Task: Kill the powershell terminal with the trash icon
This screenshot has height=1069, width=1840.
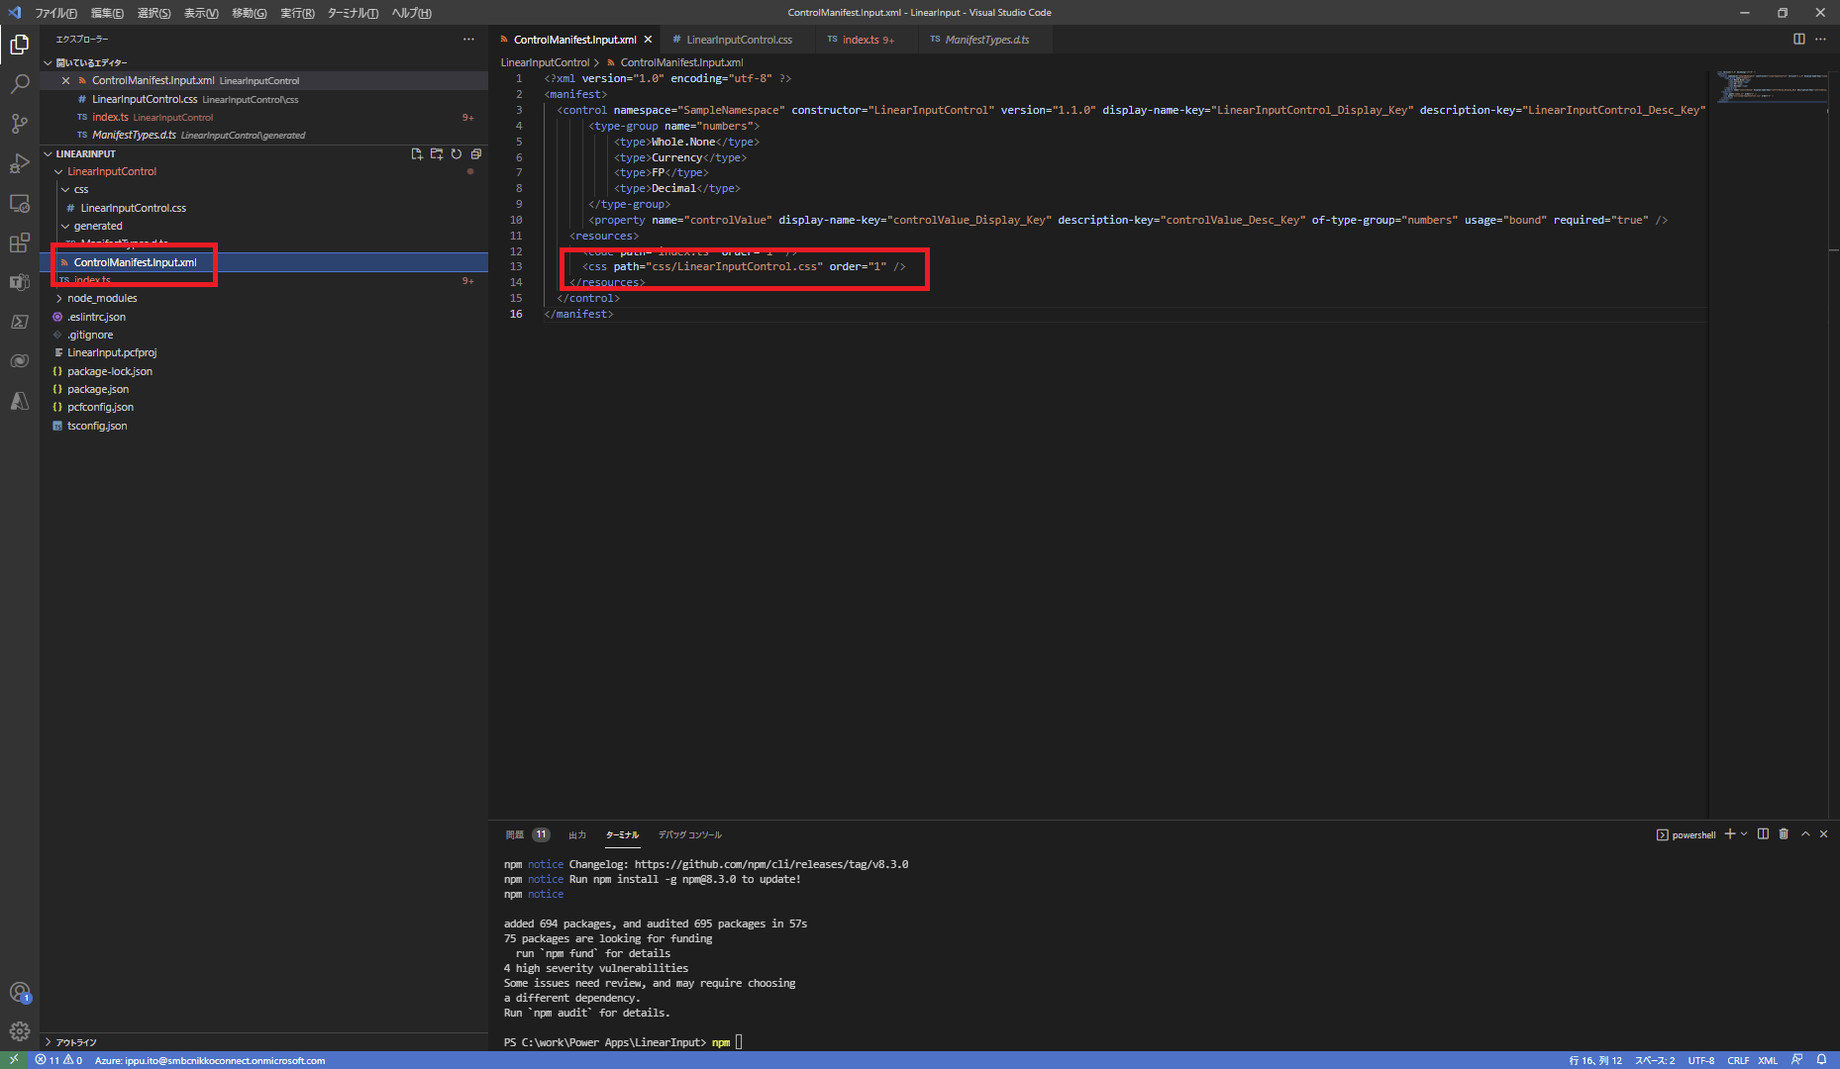Action: coord(1784,833)
